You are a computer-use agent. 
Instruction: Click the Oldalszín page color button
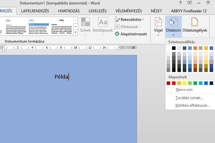tap(173, 27)
